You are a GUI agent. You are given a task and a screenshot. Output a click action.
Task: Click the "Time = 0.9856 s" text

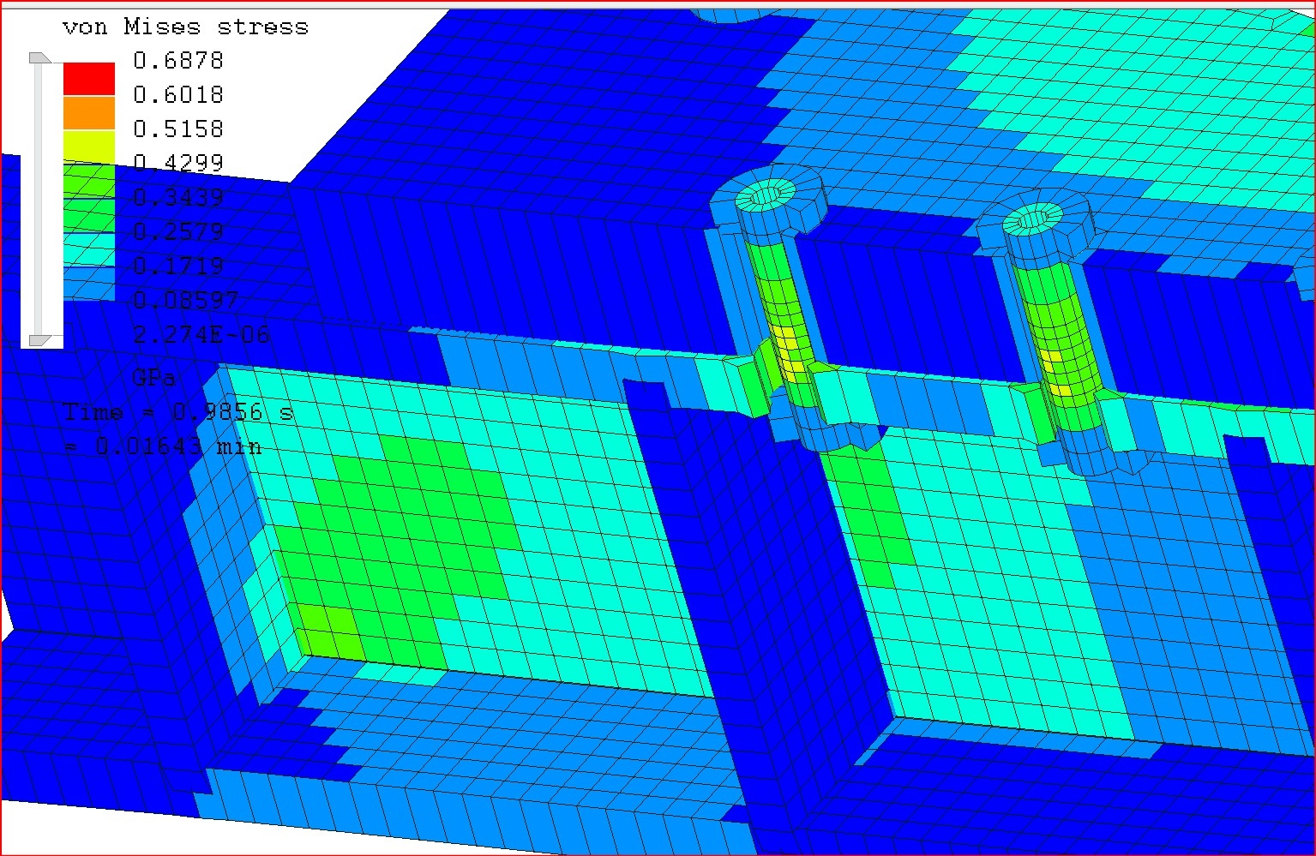tap(178, 412)
